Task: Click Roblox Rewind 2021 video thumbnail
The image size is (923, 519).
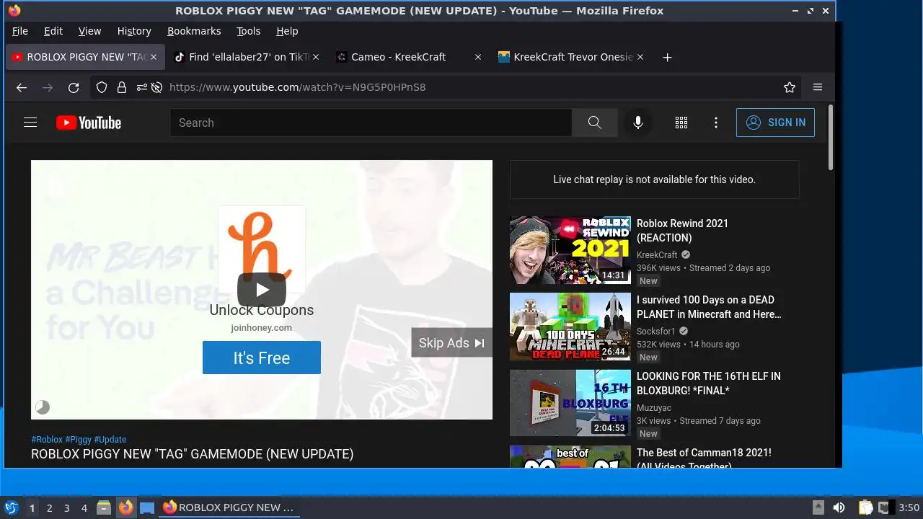Action: click(x=570, y=250)
